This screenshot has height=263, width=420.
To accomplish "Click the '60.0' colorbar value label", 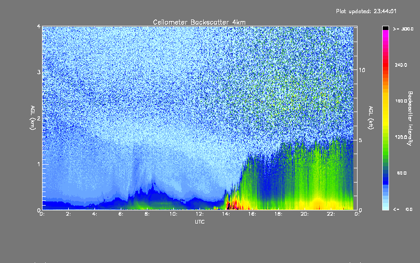I will pyautogui.click(x=402, y=173).
